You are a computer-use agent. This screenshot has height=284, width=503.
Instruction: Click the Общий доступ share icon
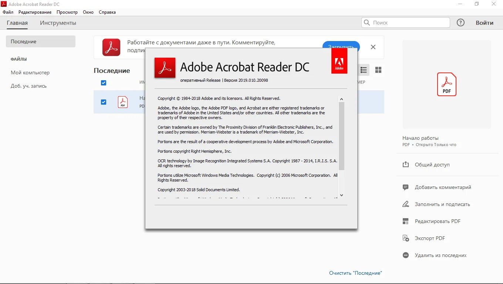point(406,165)
